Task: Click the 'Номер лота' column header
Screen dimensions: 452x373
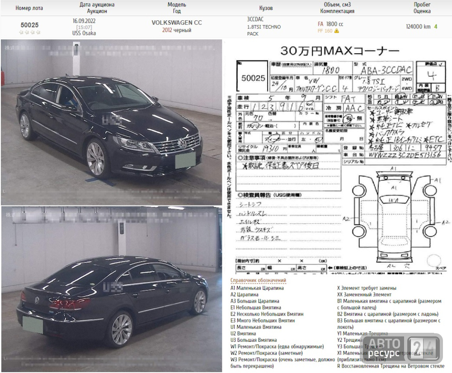Action: tap(29, 8)
